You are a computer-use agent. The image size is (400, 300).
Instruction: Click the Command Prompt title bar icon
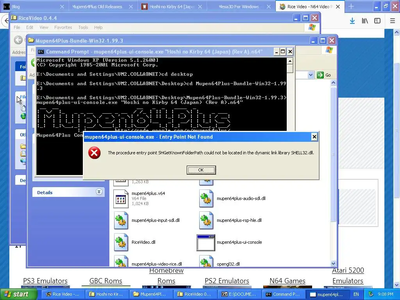(41, 52)
